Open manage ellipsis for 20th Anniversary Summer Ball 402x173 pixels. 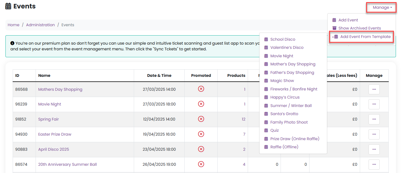(374, 165)
